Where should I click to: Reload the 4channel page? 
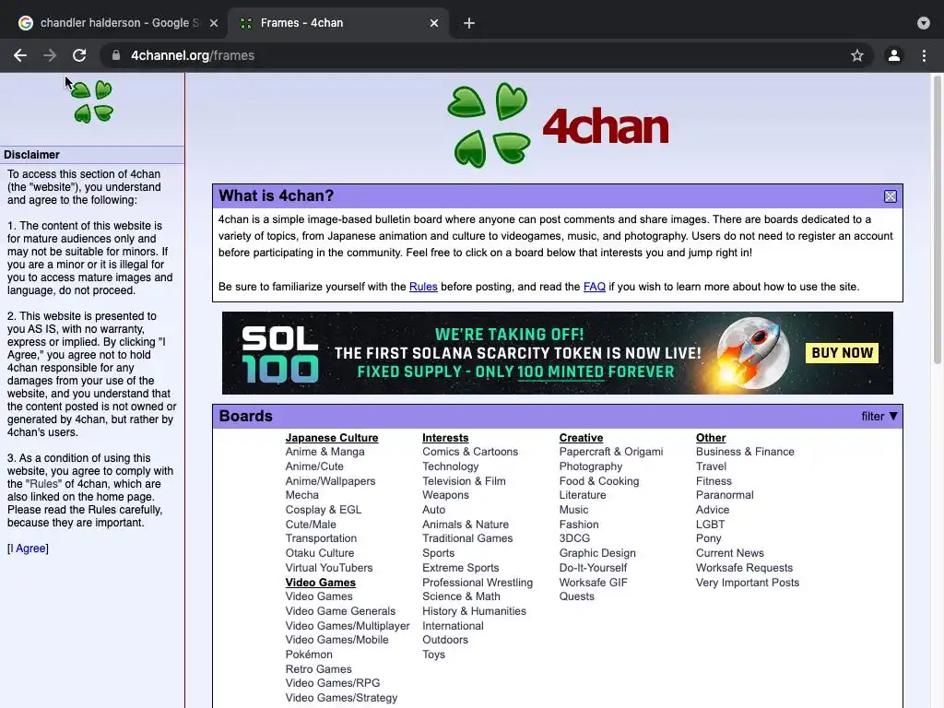tap(79, 55)
